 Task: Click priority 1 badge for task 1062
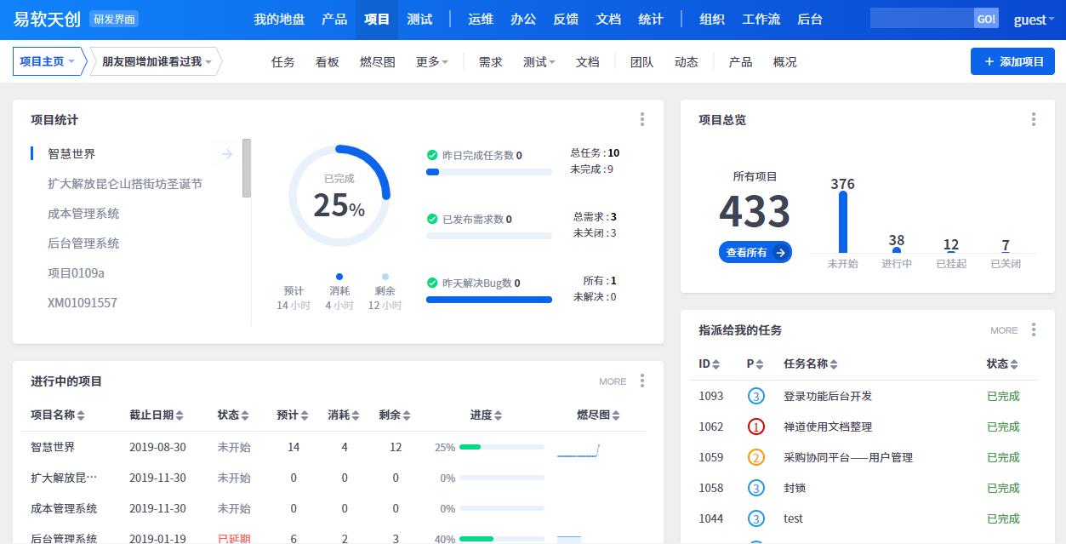755,427
